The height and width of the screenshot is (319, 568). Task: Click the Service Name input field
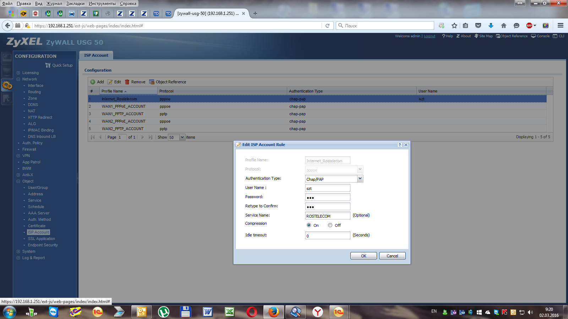click(327, 216)
